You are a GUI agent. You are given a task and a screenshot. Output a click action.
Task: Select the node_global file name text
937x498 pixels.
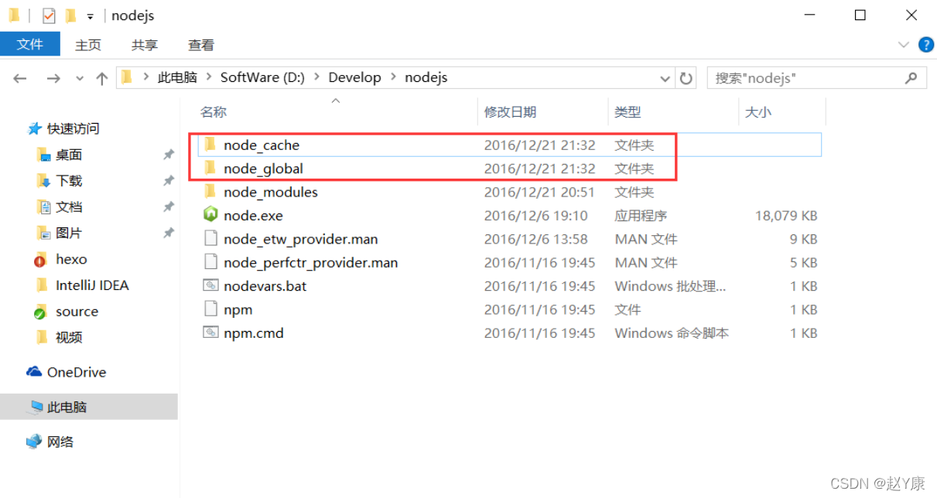[263, 169]
